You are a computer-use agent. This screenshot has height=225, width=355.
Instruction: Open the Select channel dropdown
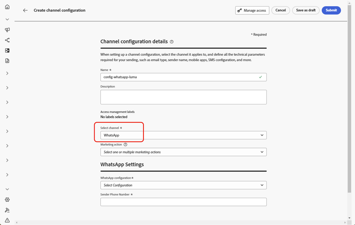(183, 135)
